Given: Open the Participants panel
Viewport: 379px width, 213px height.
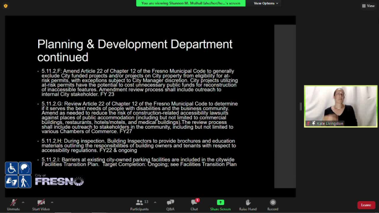Looking at the screenshot, I should click(x=139, y=205).
